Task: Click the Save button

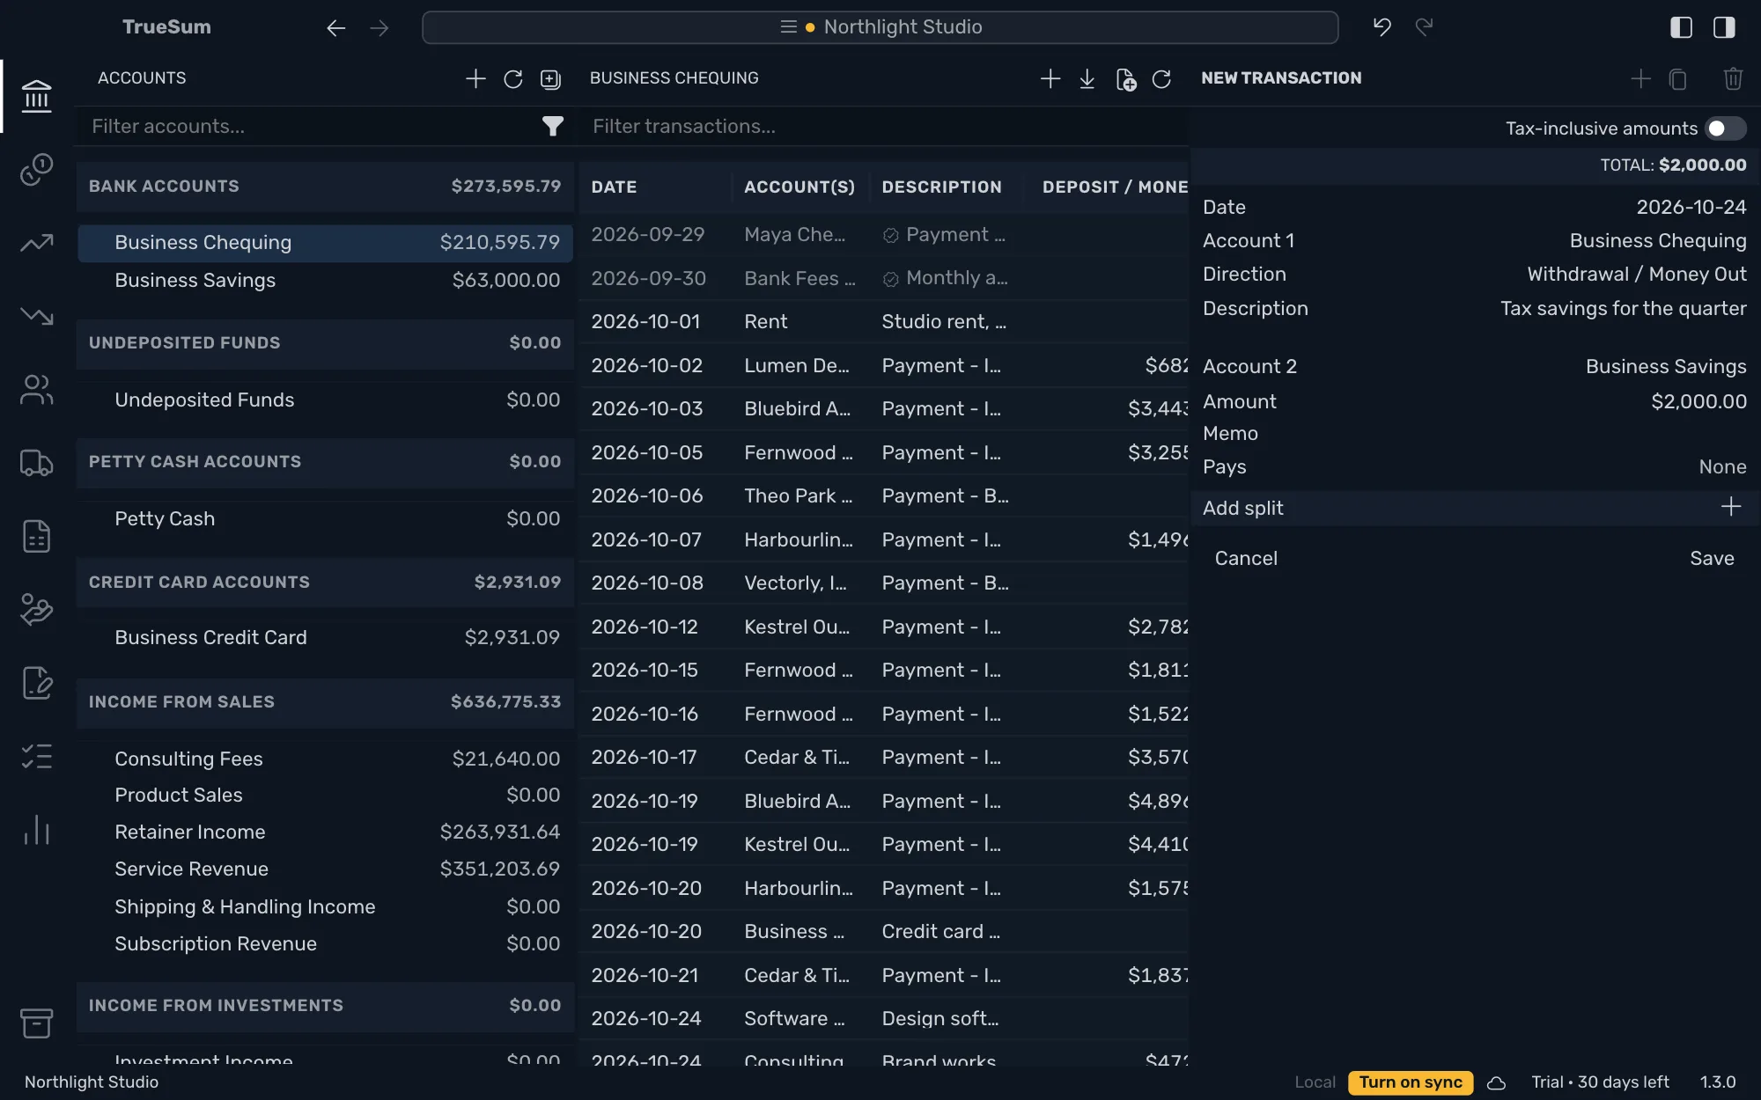Action: click(1712, 559)
